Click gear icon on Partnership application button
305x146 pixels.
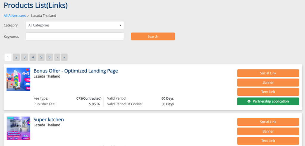pos(249,101)
